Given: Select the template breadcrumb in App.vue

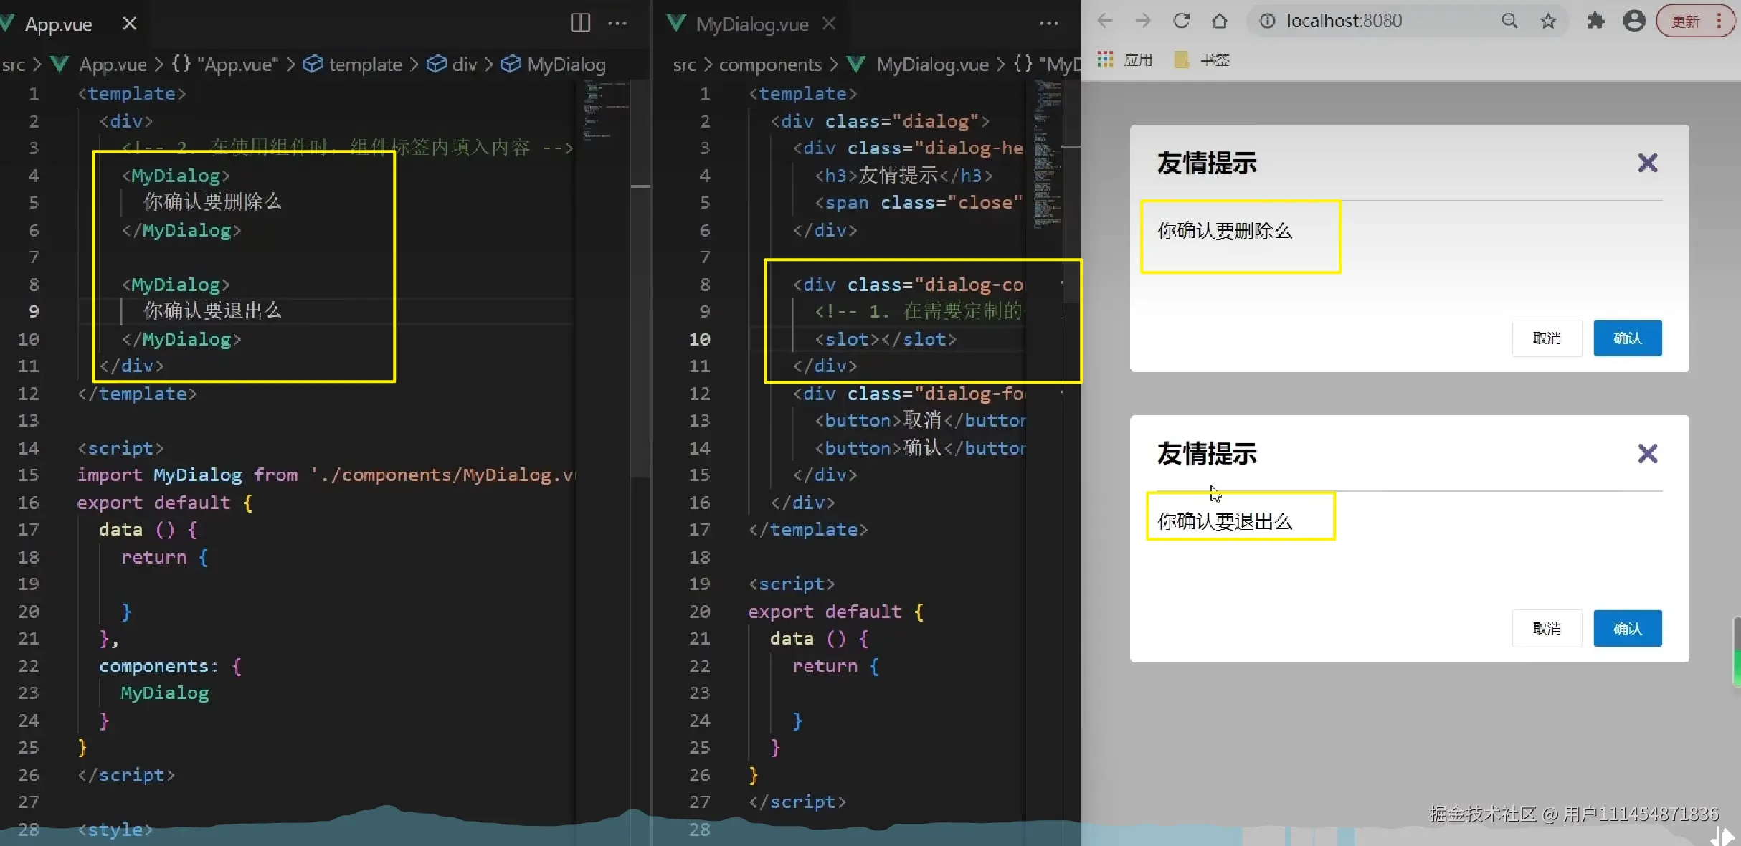Looking at the screenshot, I should point(364,65).
